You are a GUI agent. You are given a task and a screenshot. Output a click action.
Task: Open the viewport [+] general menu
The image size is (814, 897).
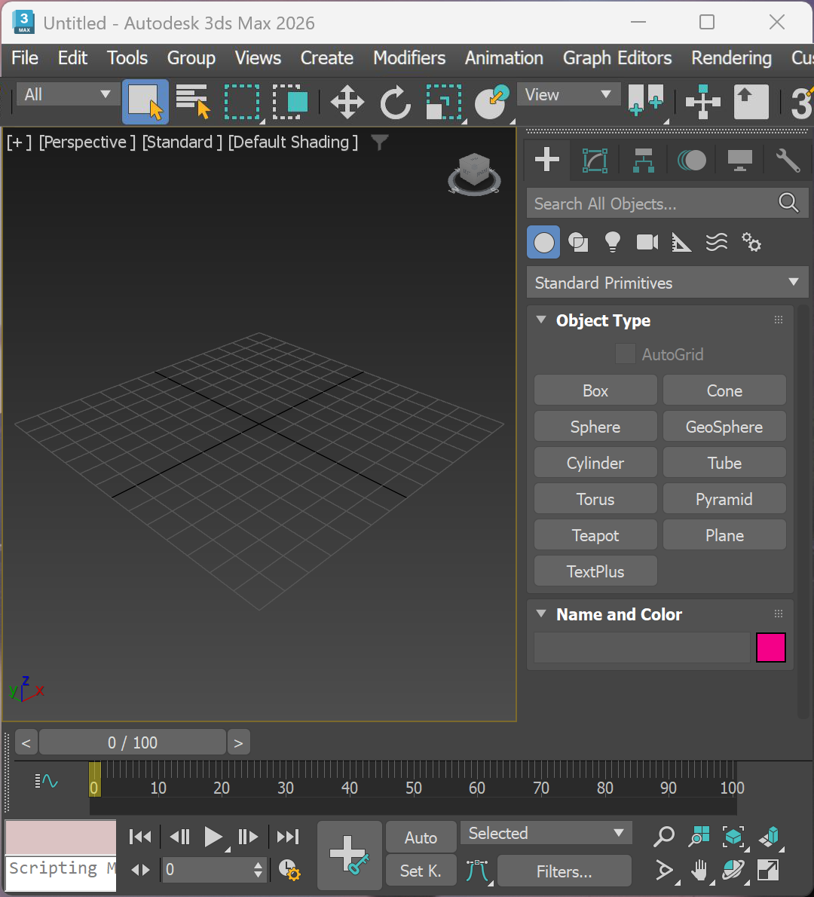pos(19,142)
